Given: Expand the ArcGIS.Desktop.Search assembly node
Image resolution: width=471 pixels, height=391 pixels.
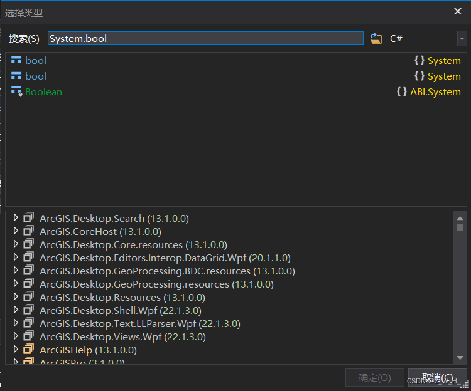Looking at the screenshot, I should point(16,217).
